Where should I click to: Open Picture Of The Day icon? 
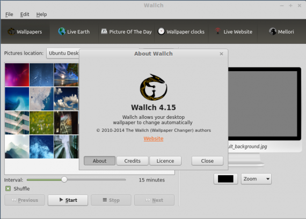pyautogui.click(x=104, y=32)
